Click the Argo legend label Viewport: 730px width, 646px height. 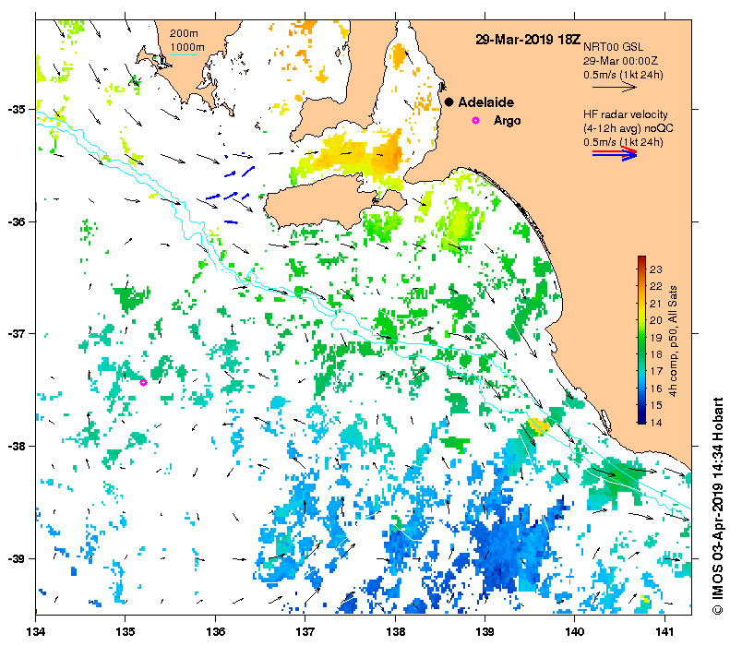pyautogui.click(x=507, y=121)
